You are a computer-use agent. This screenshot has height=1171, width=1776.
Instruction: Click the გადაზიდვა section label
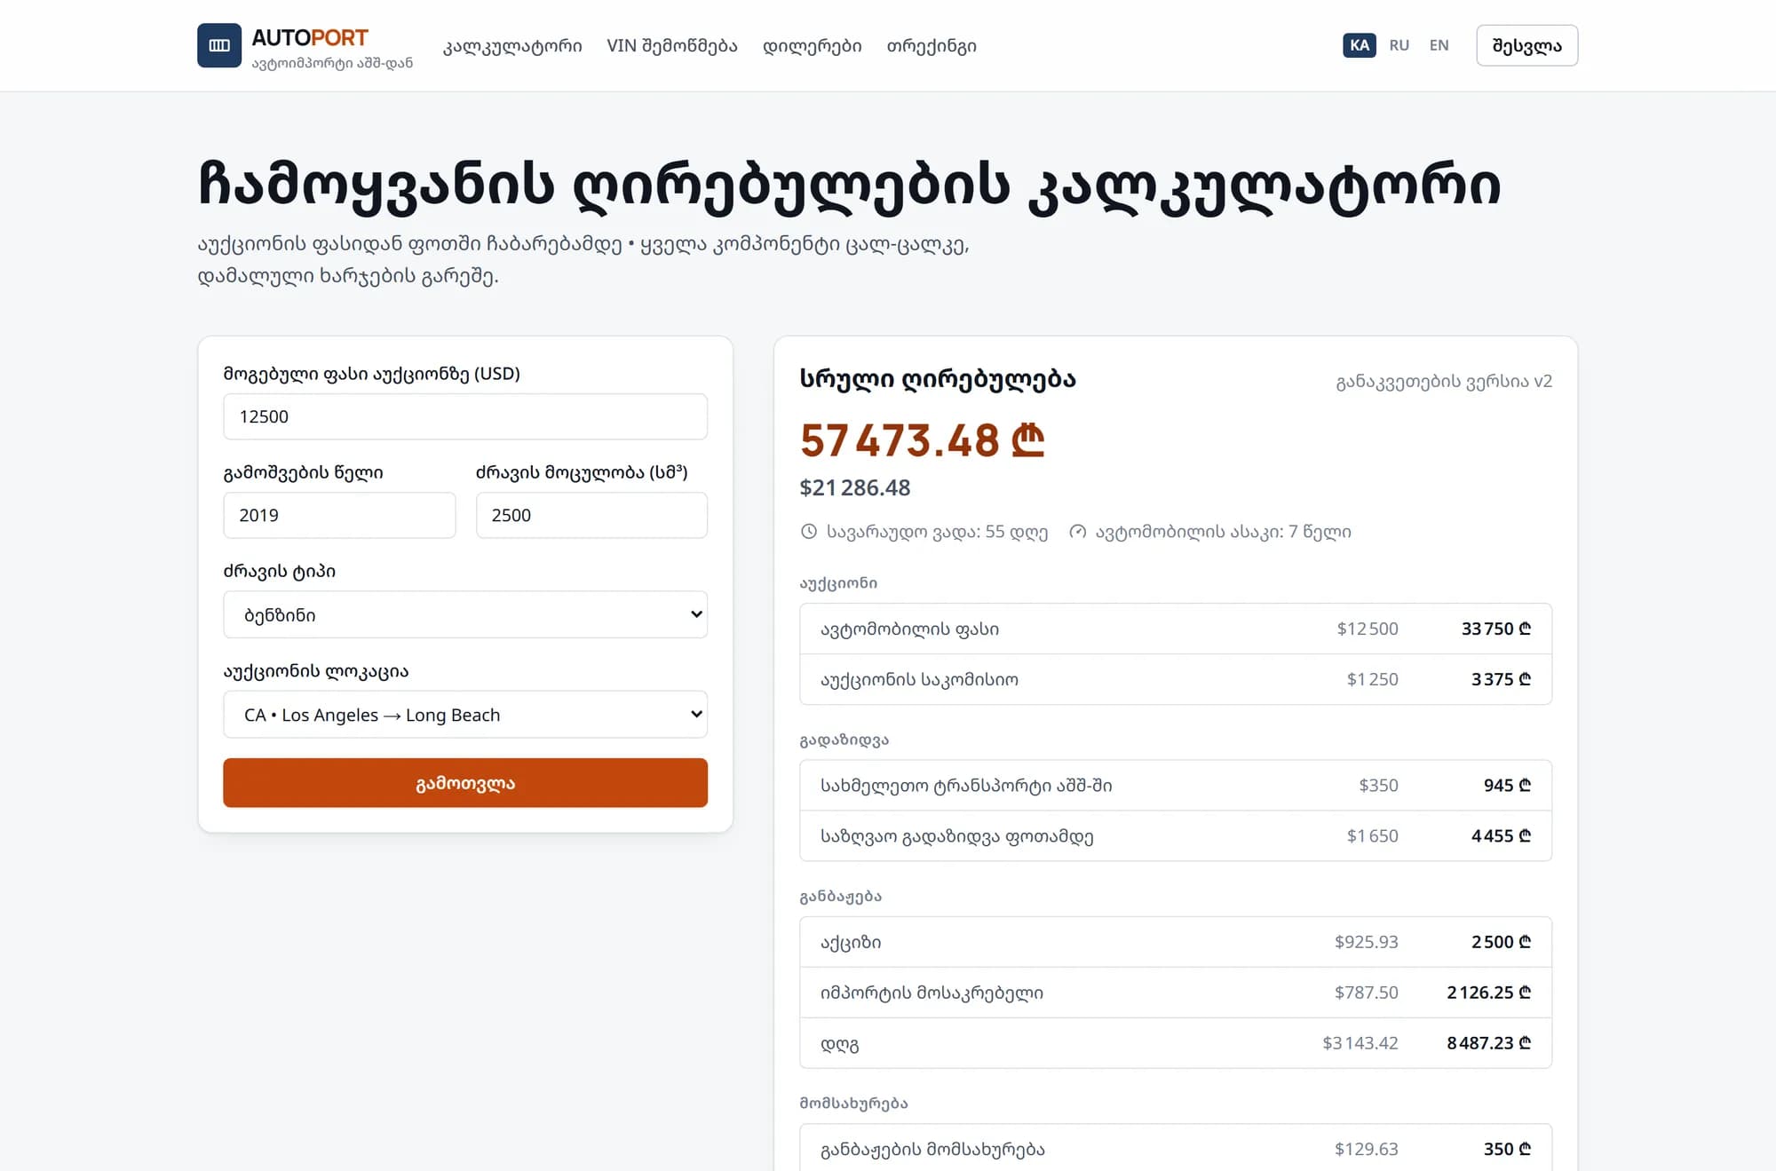tap(844, 740)
